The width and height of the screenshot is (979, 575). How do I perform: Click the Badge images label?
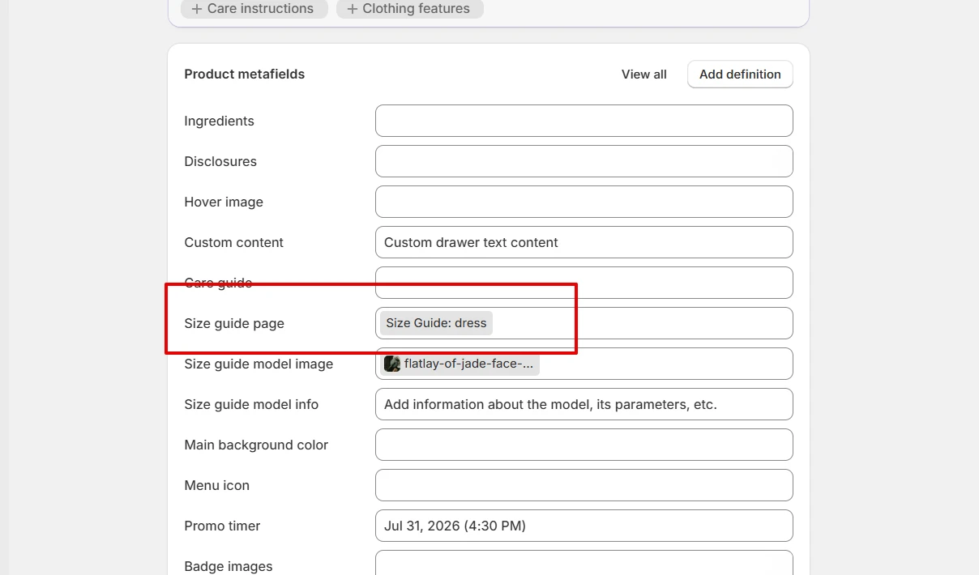tap(229, 566)
